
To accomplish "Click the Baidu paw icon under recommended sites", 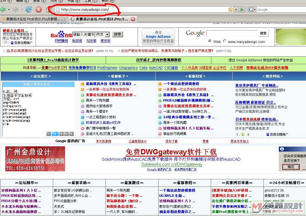I will tap(268, 134).
